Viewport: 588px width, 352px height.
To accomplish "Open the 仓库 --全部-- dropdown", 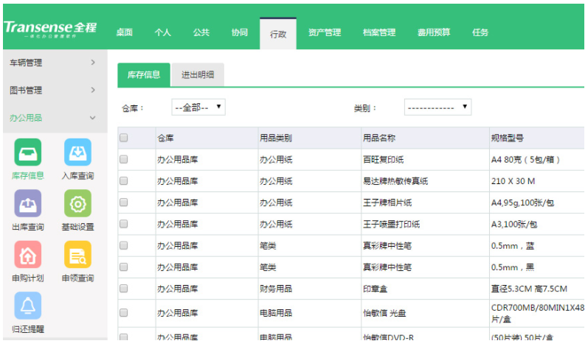I will 198,108.
